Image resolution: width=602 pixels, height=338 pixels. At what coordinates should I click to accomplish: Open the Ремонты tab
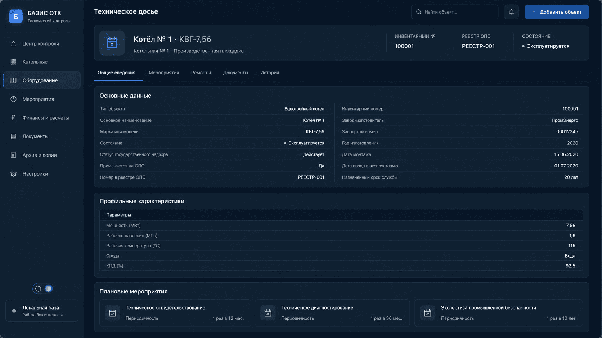click(x=201, y=73)
